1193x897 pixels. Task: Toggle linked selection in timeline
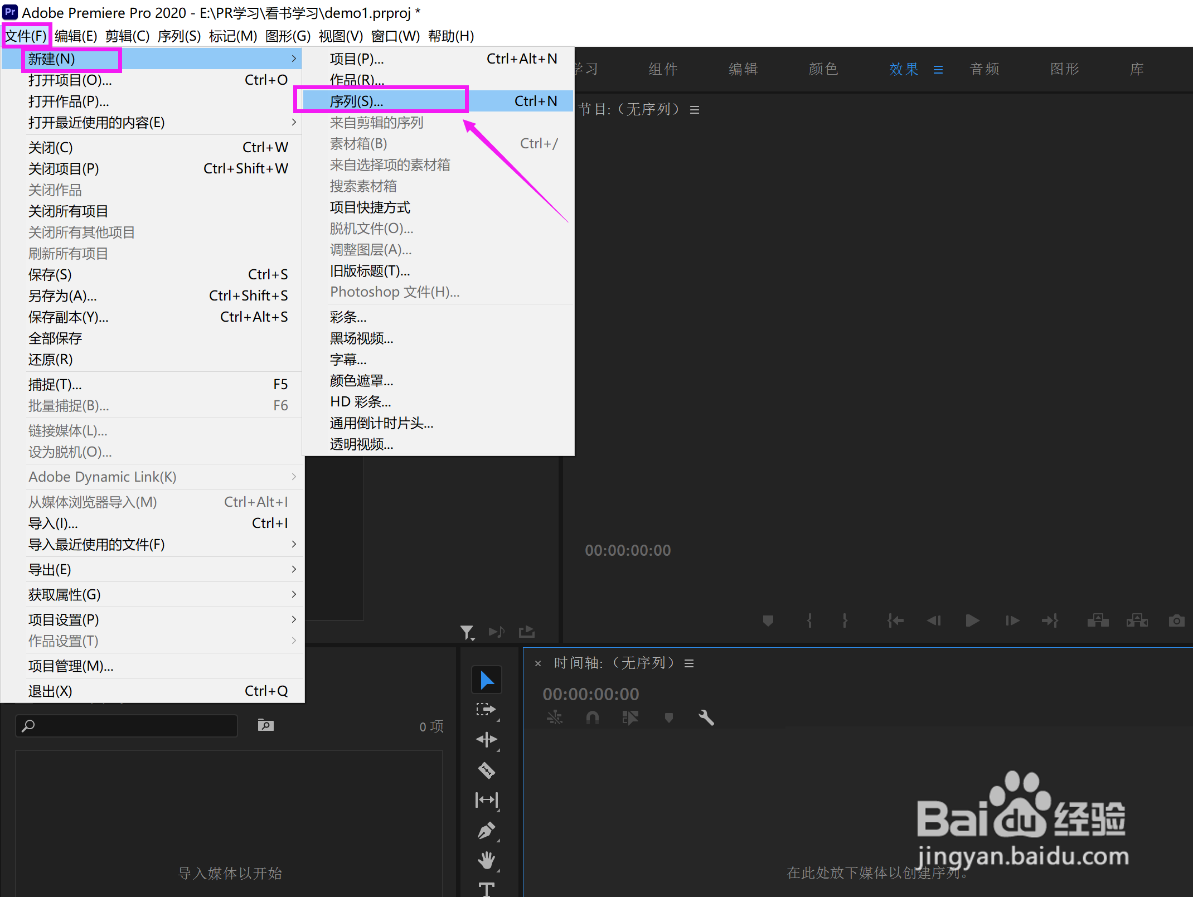pos(631,717)
